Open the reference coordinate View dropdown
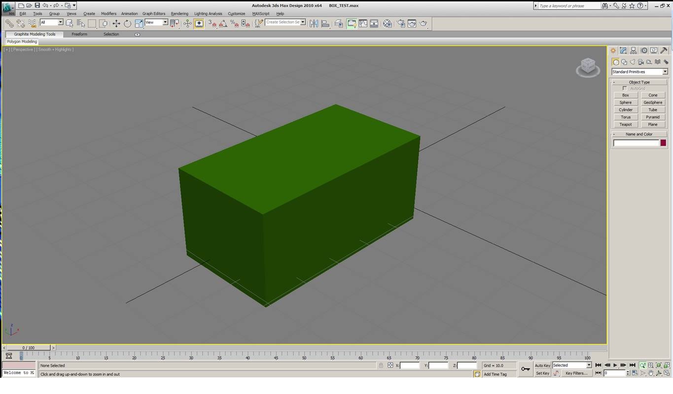Viewport: 673px width, 394px height. tap(156, 23)
